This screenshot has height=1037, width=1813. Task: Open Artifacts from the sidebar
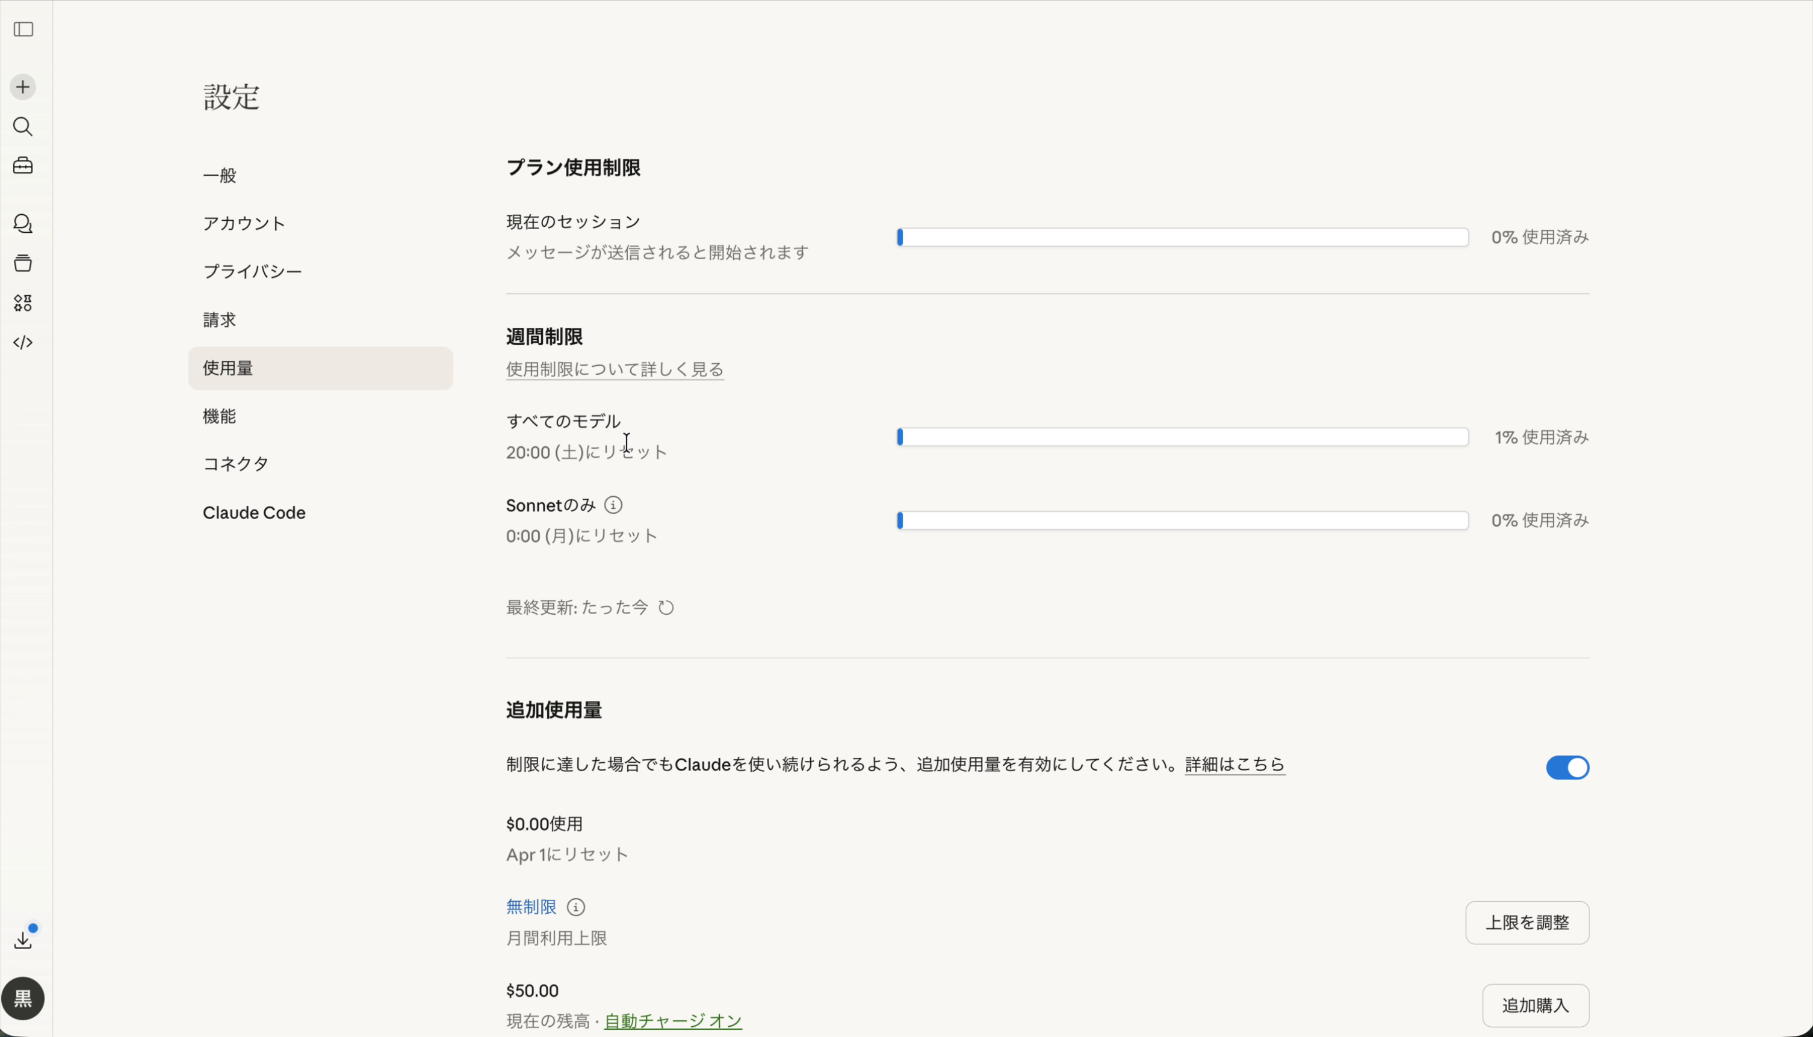[x=22, y=262]
